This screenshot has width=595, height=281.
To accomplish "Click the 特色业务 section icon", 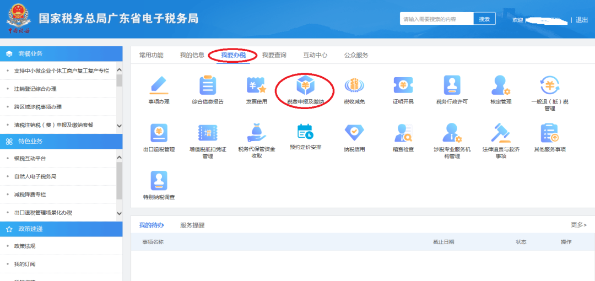I will (x=9, y=141).
